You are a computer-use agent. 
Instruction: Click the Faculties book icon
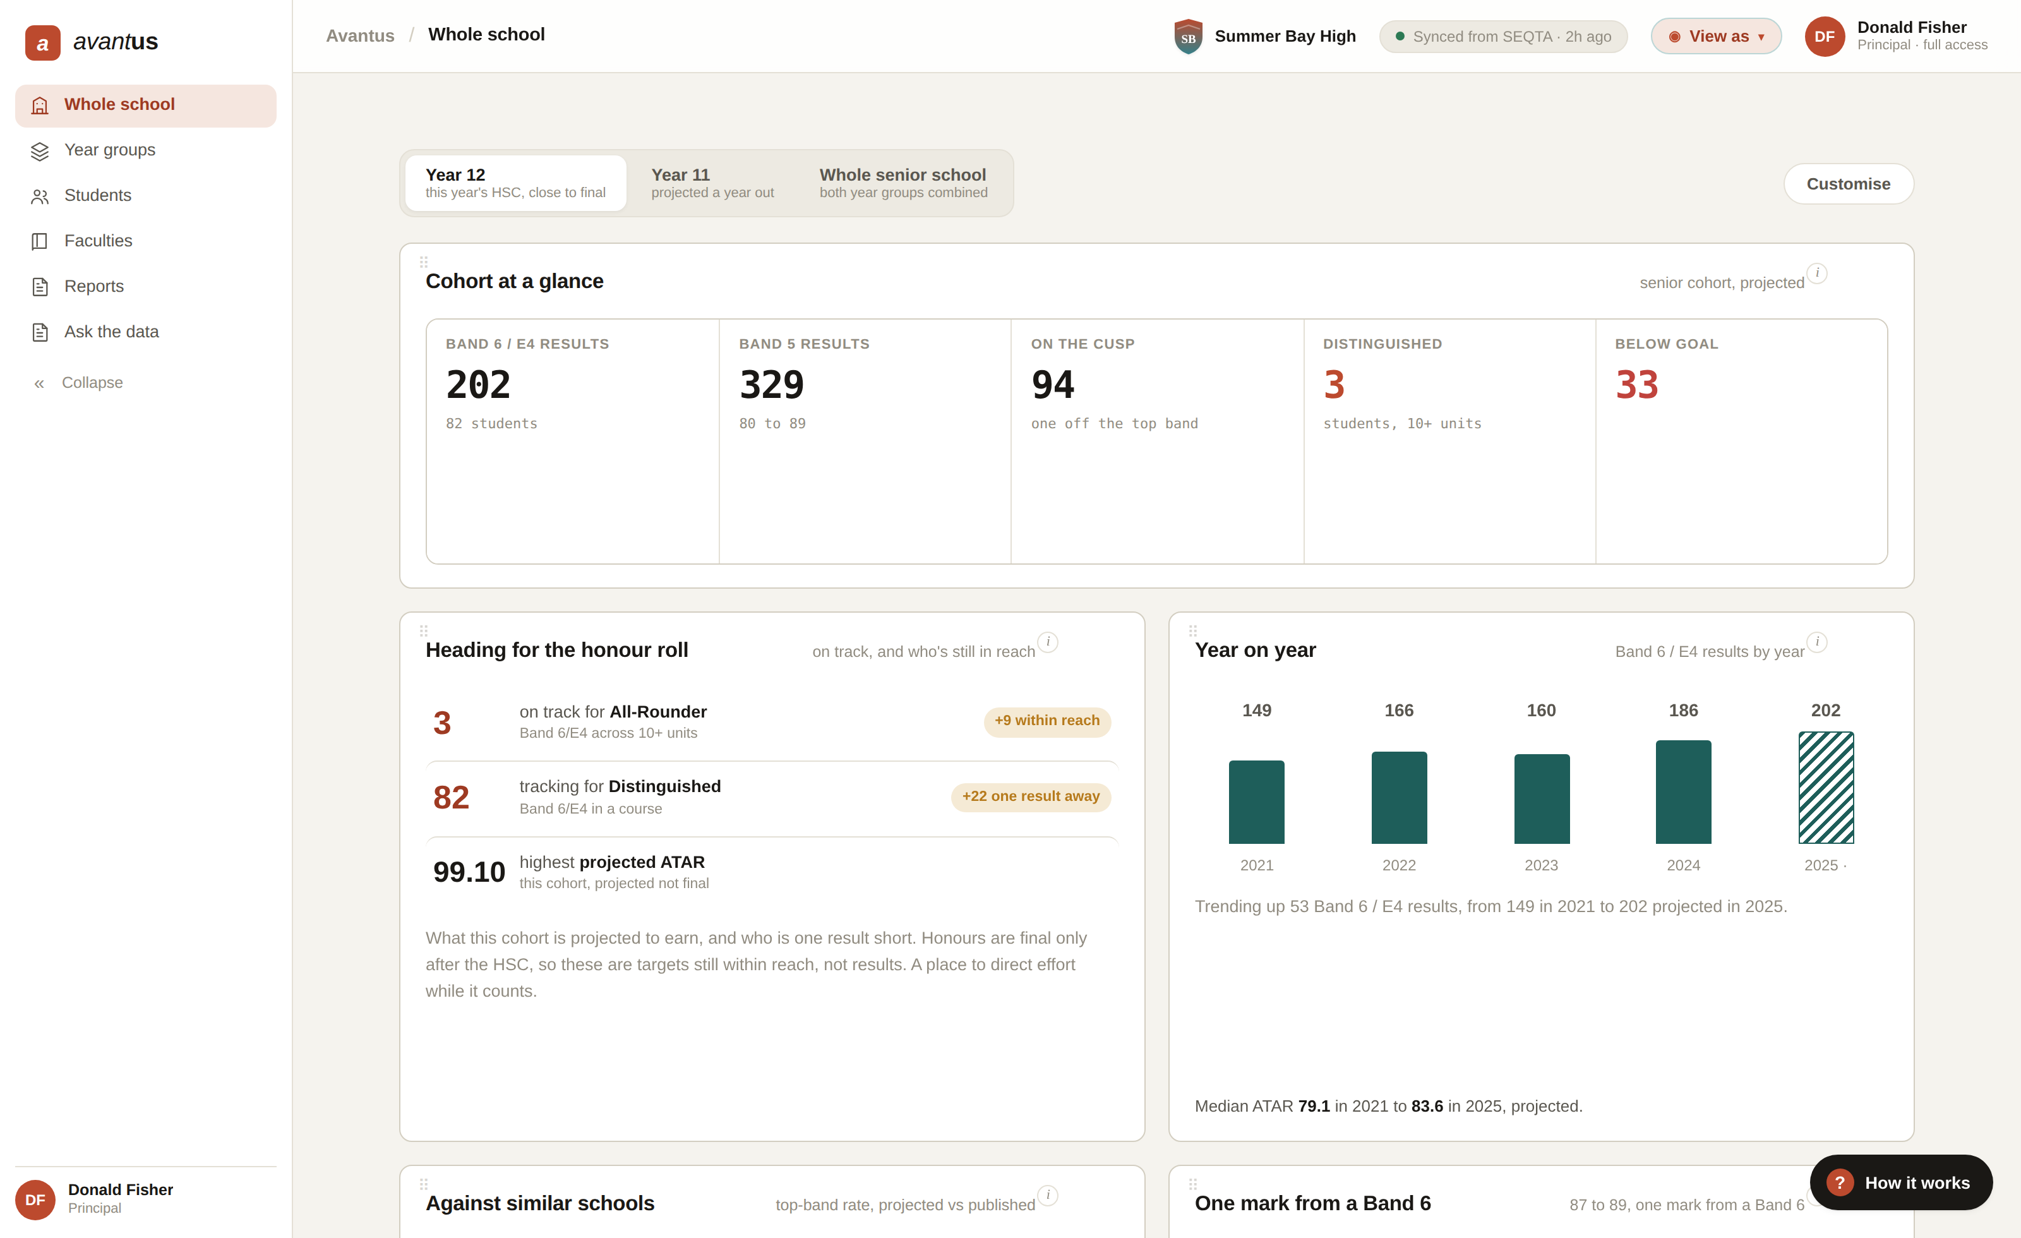pos(39,241)
